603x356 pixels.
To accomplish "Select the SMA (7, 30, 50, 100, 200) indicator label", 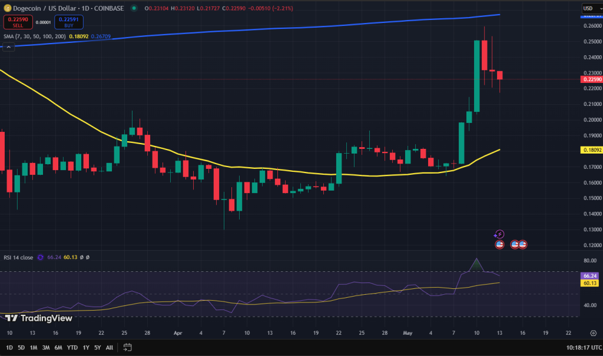I will click(35, 36).
